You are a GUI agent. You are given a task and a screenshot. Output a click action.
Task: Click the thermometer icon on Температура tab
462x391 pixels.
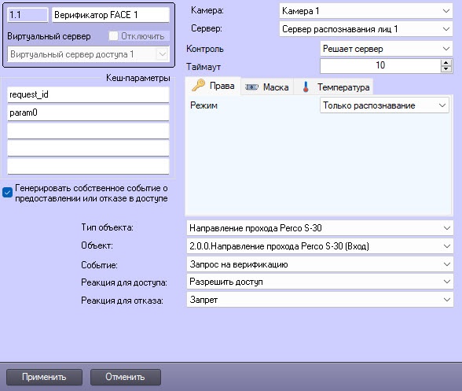click(306, 87)
